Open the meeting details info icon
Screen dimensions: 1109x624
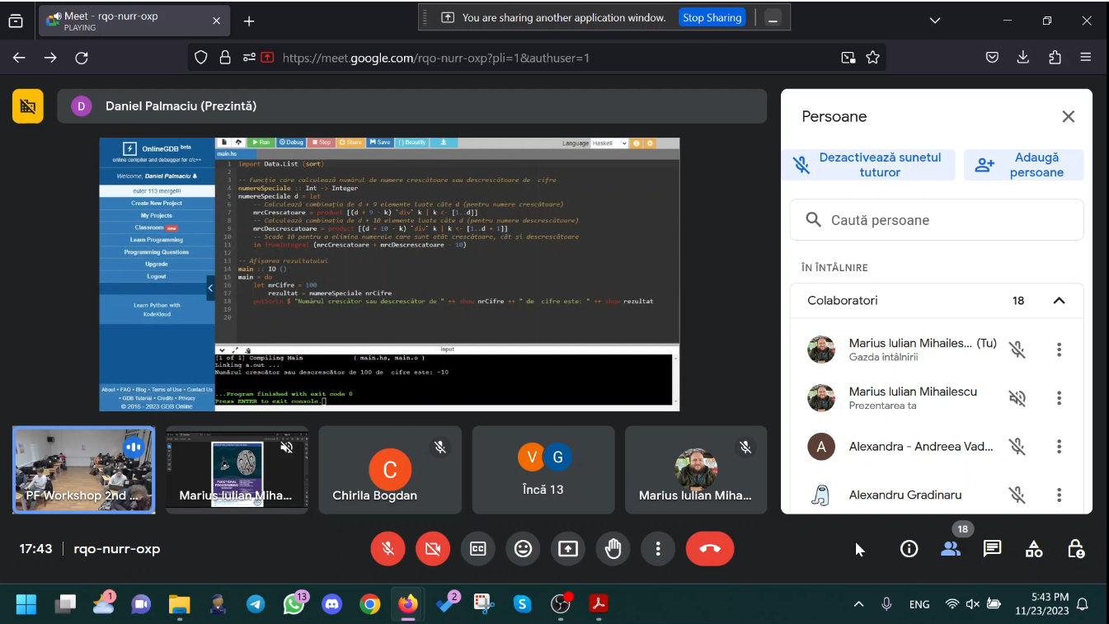point(909,549)
